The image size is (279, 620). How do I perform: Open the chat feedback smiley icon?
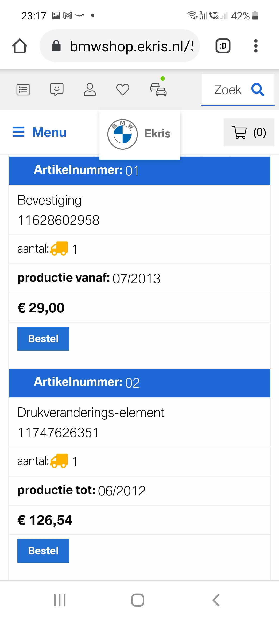pyautogui.click(x=57, y=89)
